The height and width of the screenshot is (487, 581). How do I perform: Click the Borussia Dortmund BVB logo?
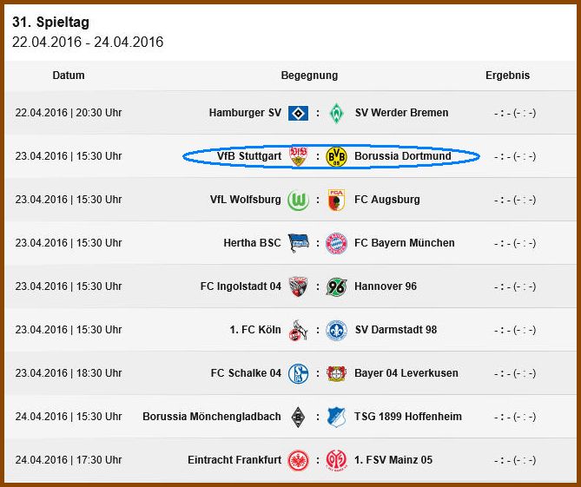336,156
